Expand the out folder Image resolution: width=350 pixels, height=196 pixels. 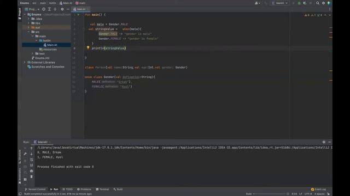click(28, 28)
